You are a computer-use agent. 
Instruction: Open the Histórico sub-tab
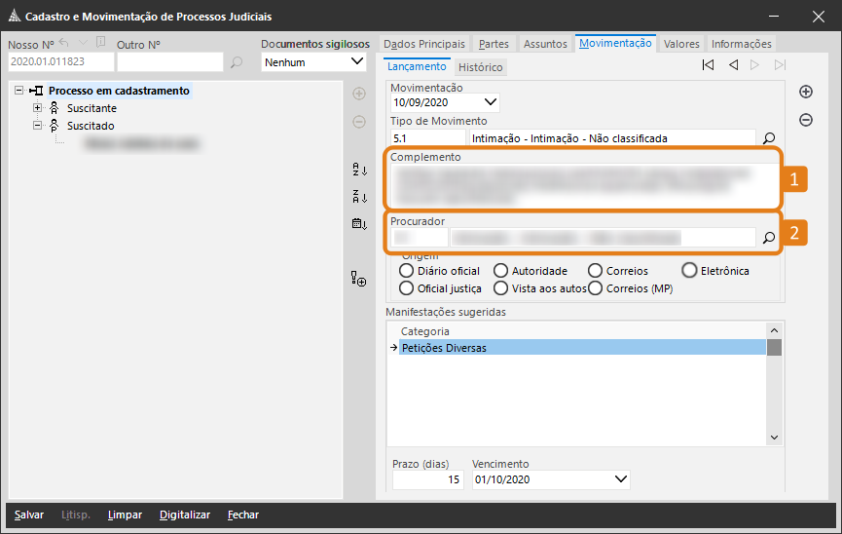(x=480, y=68)
